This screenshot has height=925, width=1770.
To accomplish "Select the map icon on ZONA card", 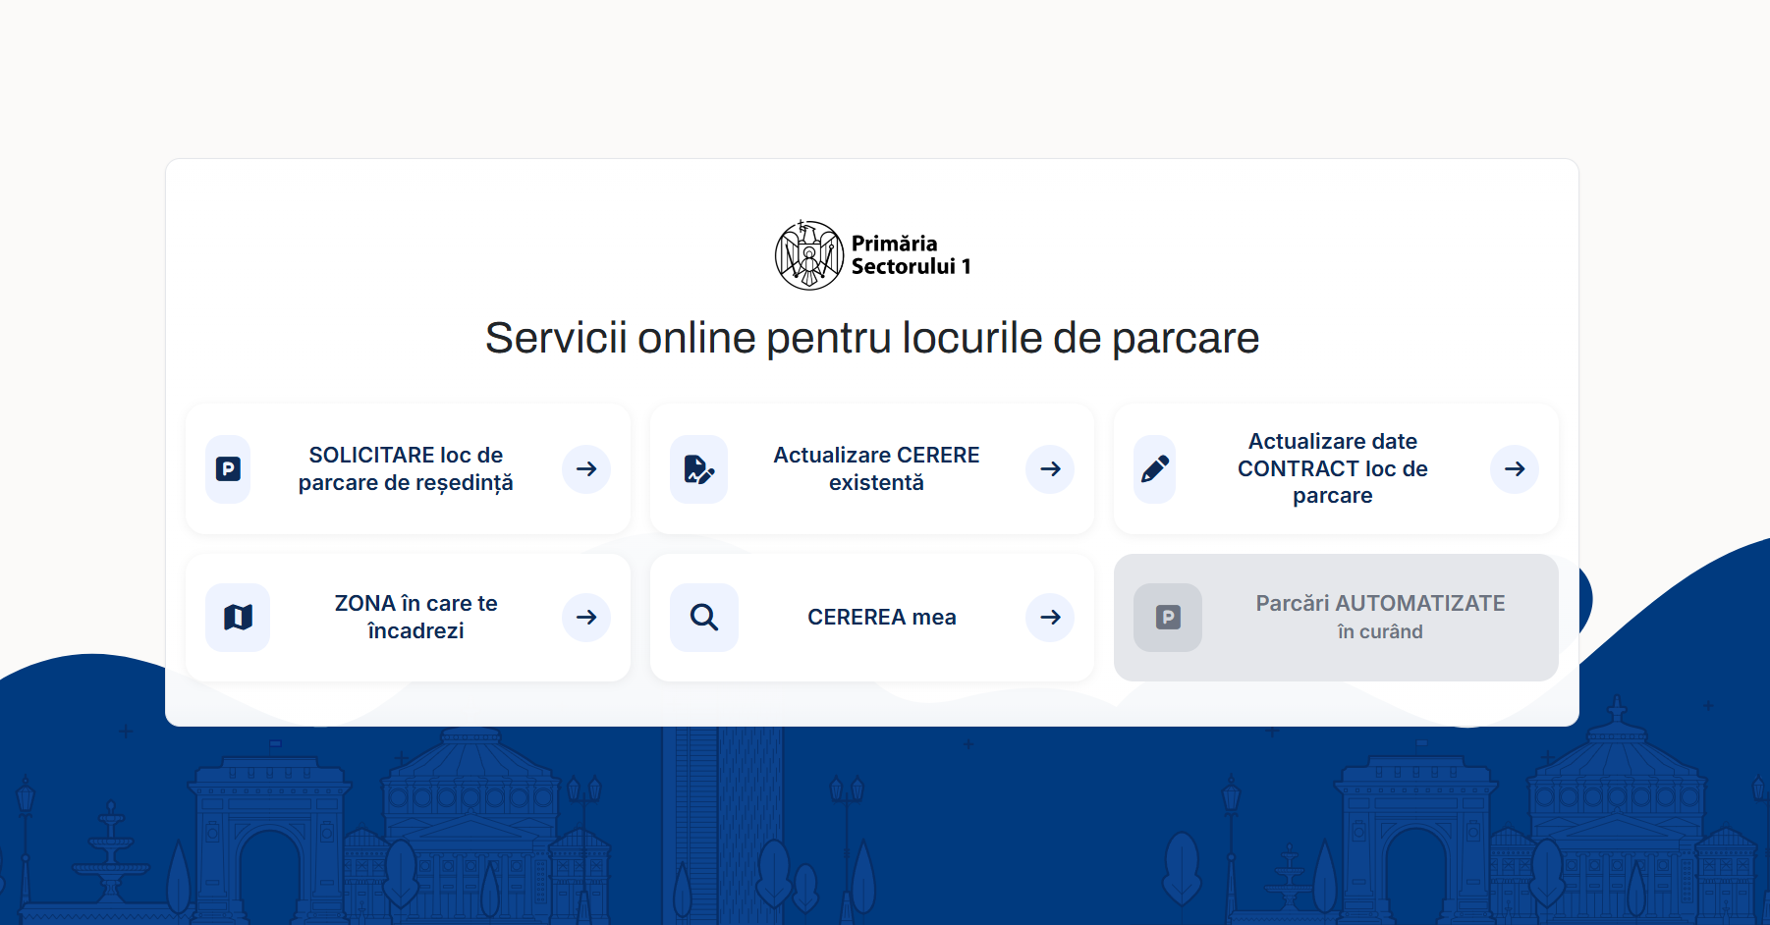I will [237, 617].
